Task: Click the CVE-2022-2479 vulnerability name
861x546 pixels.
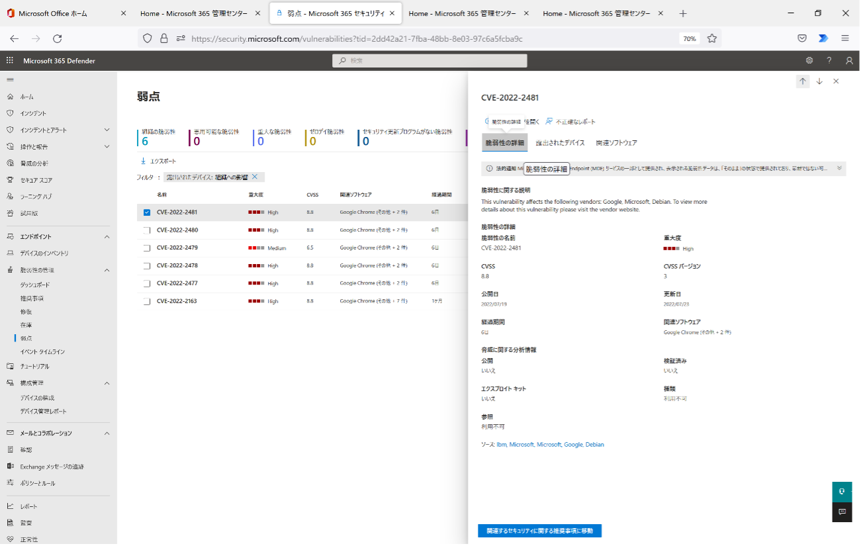Action: tap(177, 248)
